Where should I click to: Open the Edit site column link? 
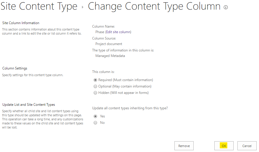[119, 32]
